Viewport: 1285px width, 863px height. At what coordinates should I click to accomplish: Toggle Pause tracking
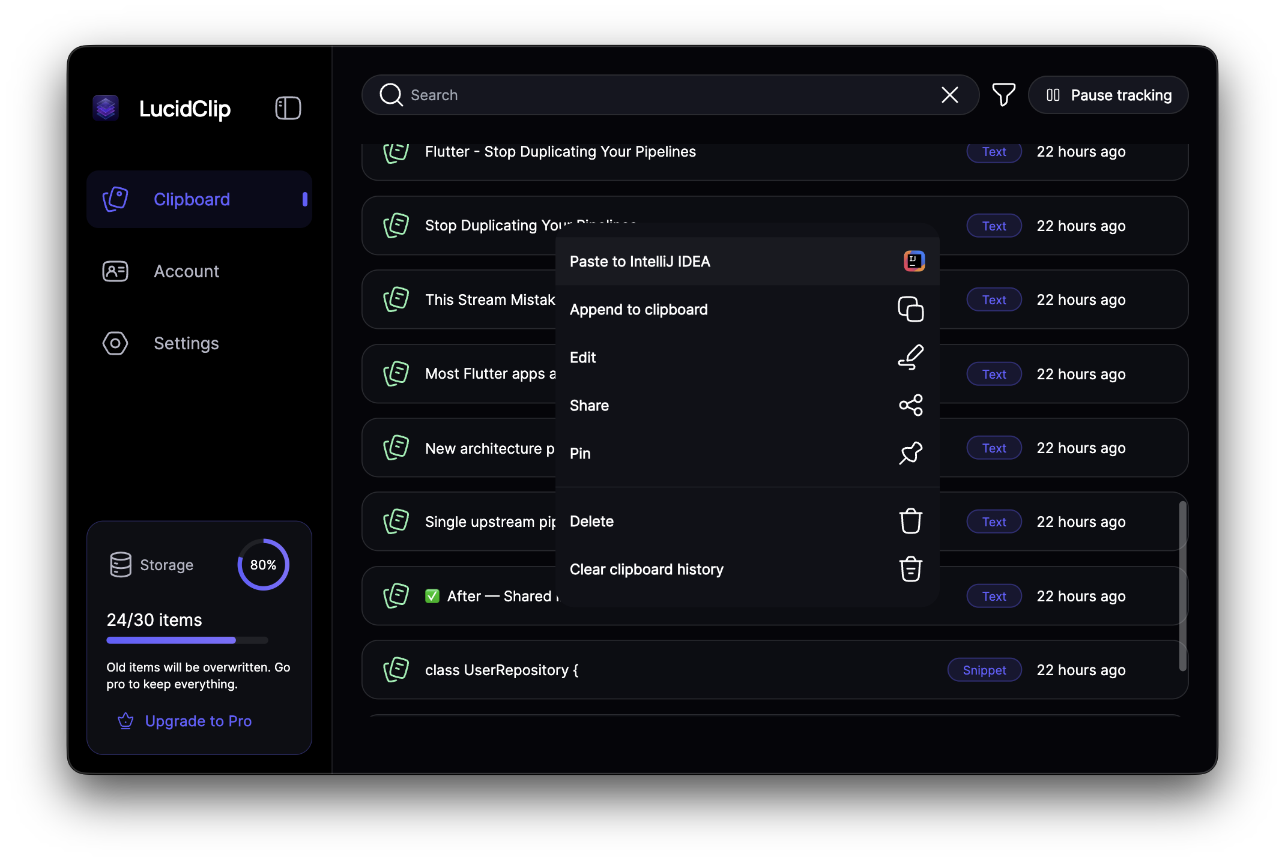pyautogui.click(x=1108, y=94)
